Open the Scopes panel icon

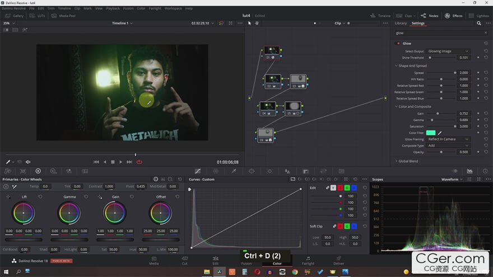point(469,171)
